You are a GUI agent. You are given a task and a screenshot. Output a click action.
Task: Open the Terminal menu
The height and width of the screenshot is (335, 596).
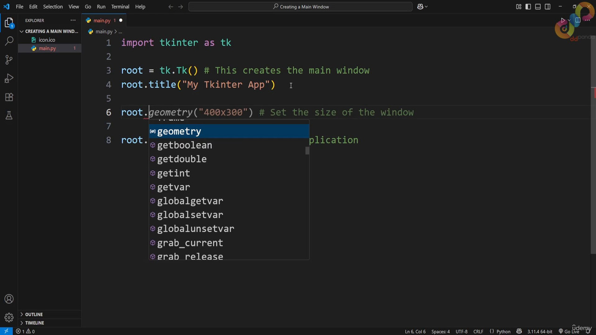coord(120,7)
